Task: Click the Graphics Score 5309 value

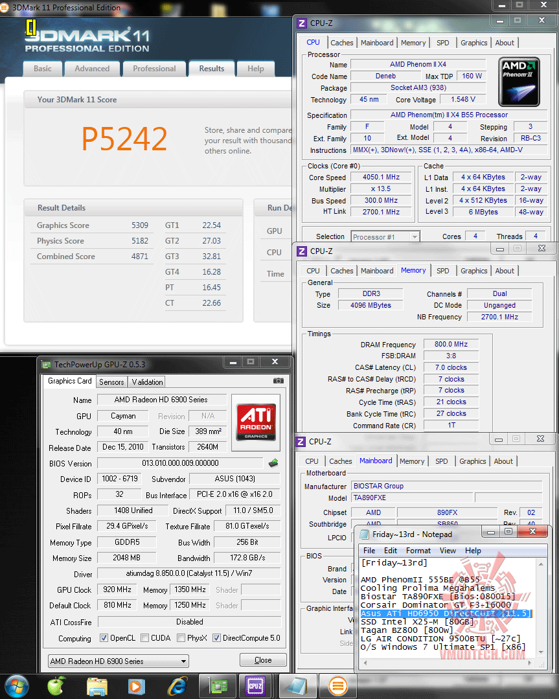Action: [139, 225]
